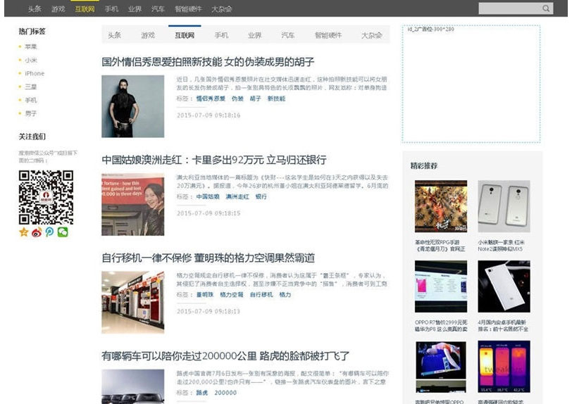The height and width of the screenshot is (404, 572).
Task: Open the Sina Weibo icon
Action: [37, 232]
